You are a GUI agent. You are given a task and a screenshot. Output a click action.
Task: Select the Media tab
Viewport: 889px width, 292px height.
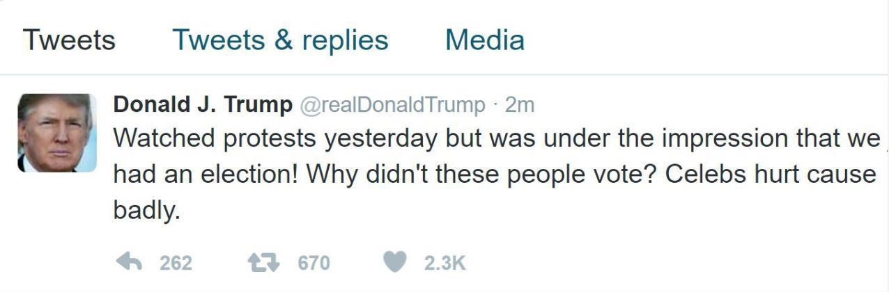pos(484,40)
